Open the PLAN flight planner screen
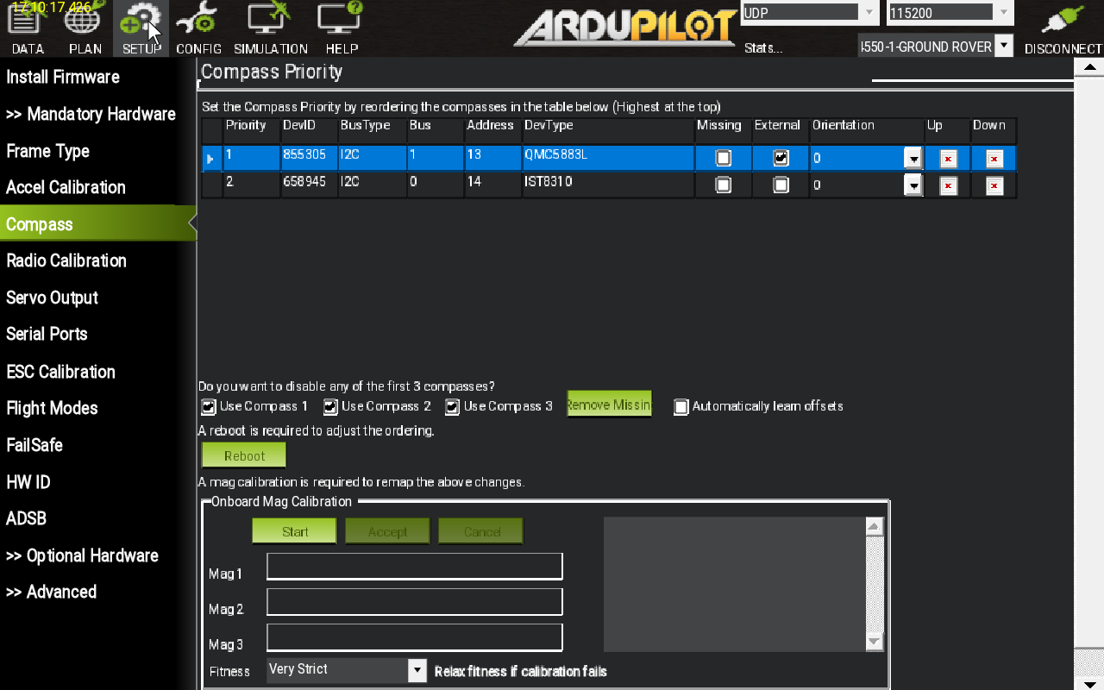1104x690 pixels. pyautogui.click(x=85, y=29)
